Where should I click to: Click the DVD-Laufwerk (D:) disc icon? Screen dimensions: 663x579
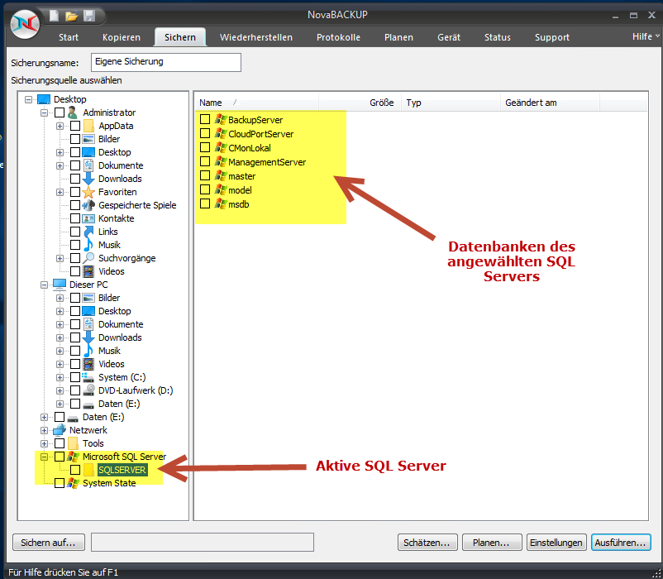(x=88, y=390)
